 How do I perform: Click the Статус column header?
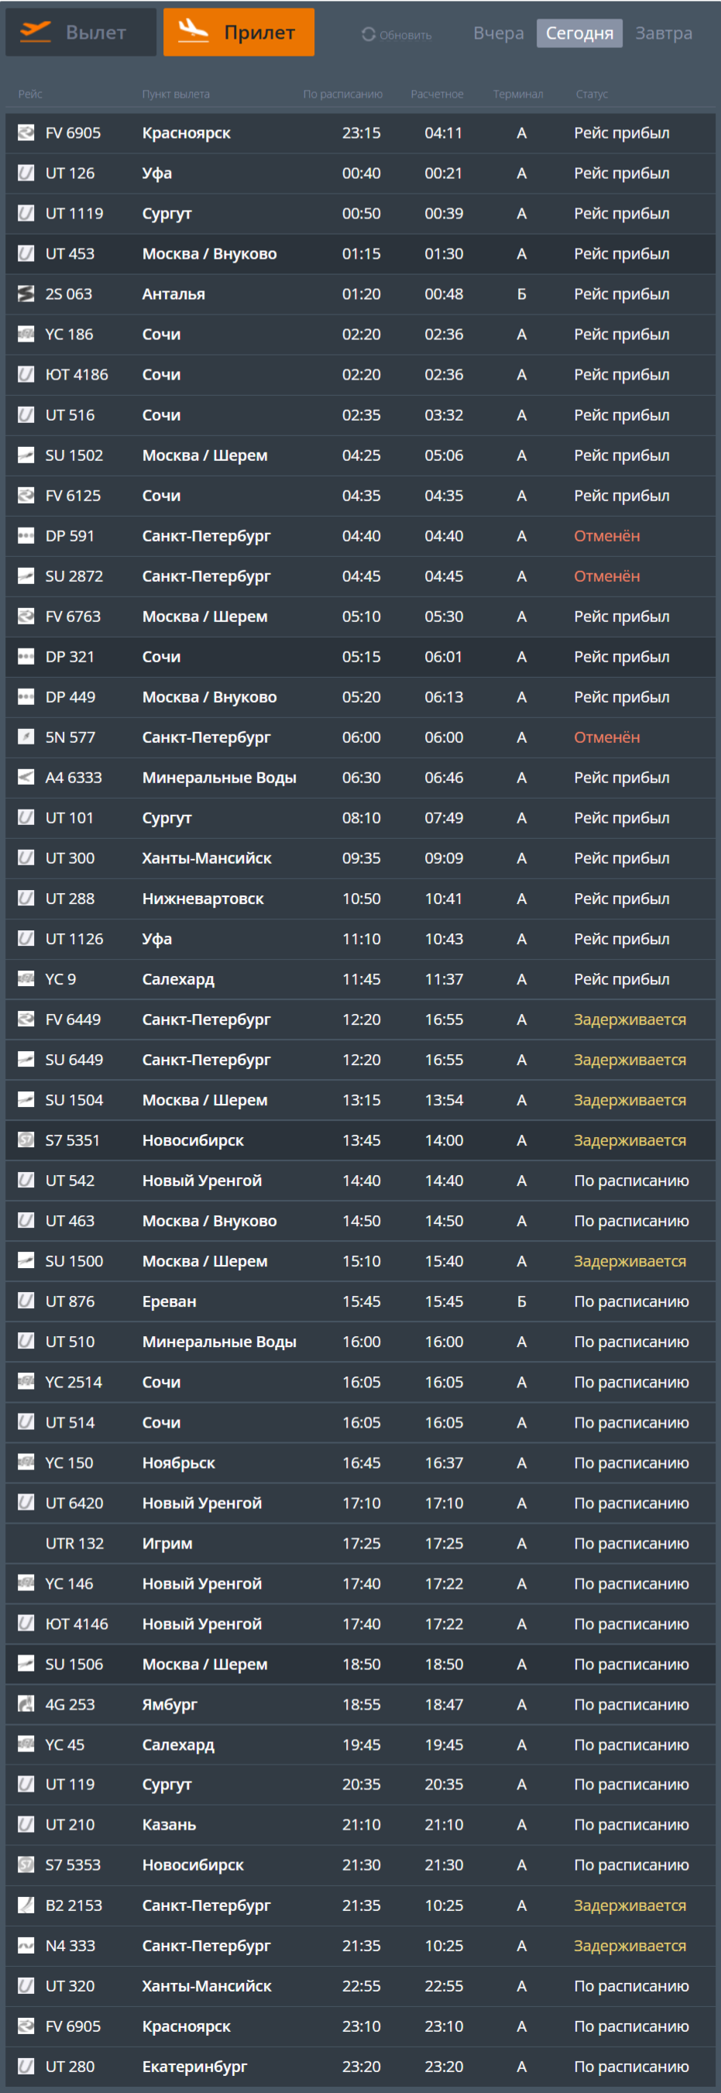pos(591,95)
